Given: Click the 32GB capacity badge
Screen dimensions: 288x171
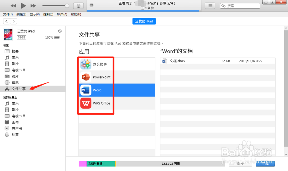Looking at the screenshot, I should (22, 37).
